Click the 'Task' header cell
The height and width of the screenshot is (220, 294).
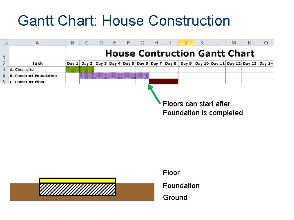click(37, 63)
